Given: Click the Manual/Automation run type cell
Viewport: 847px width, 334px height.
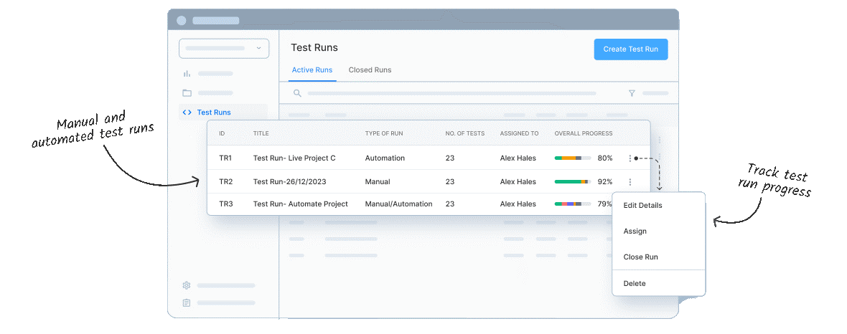Looking at the screenshot, I should pos(398,204).
